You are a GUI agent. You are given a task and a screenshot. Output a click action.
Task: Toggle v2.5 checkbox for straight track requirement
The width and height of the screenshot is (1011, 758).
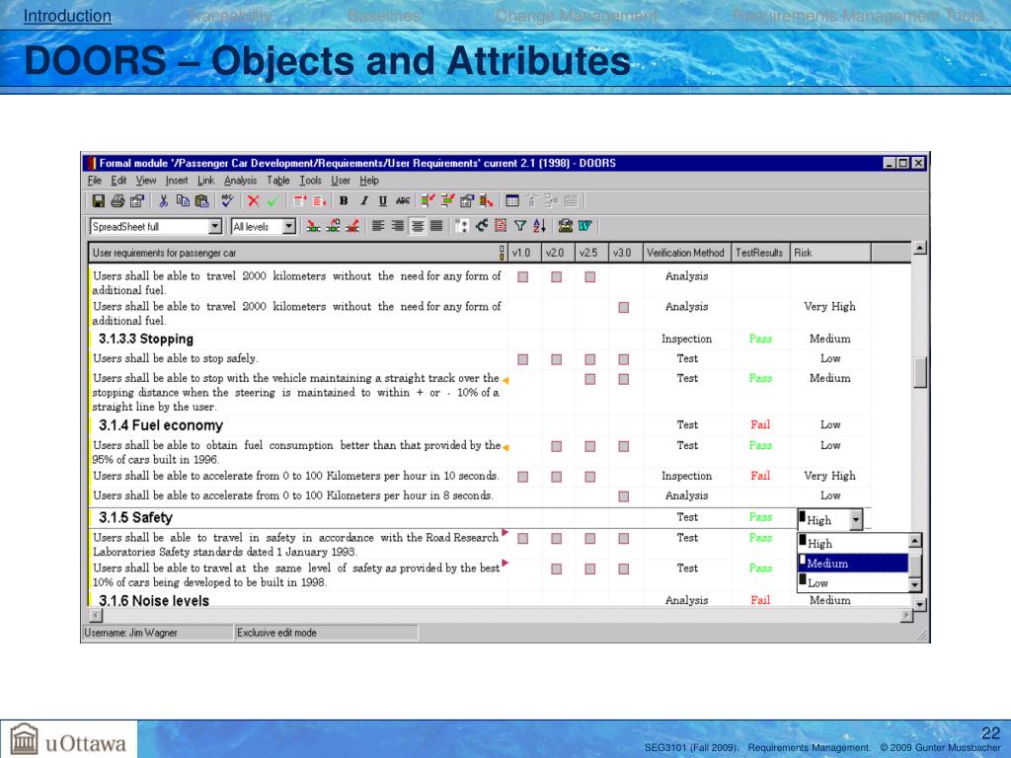pos(590,379)
